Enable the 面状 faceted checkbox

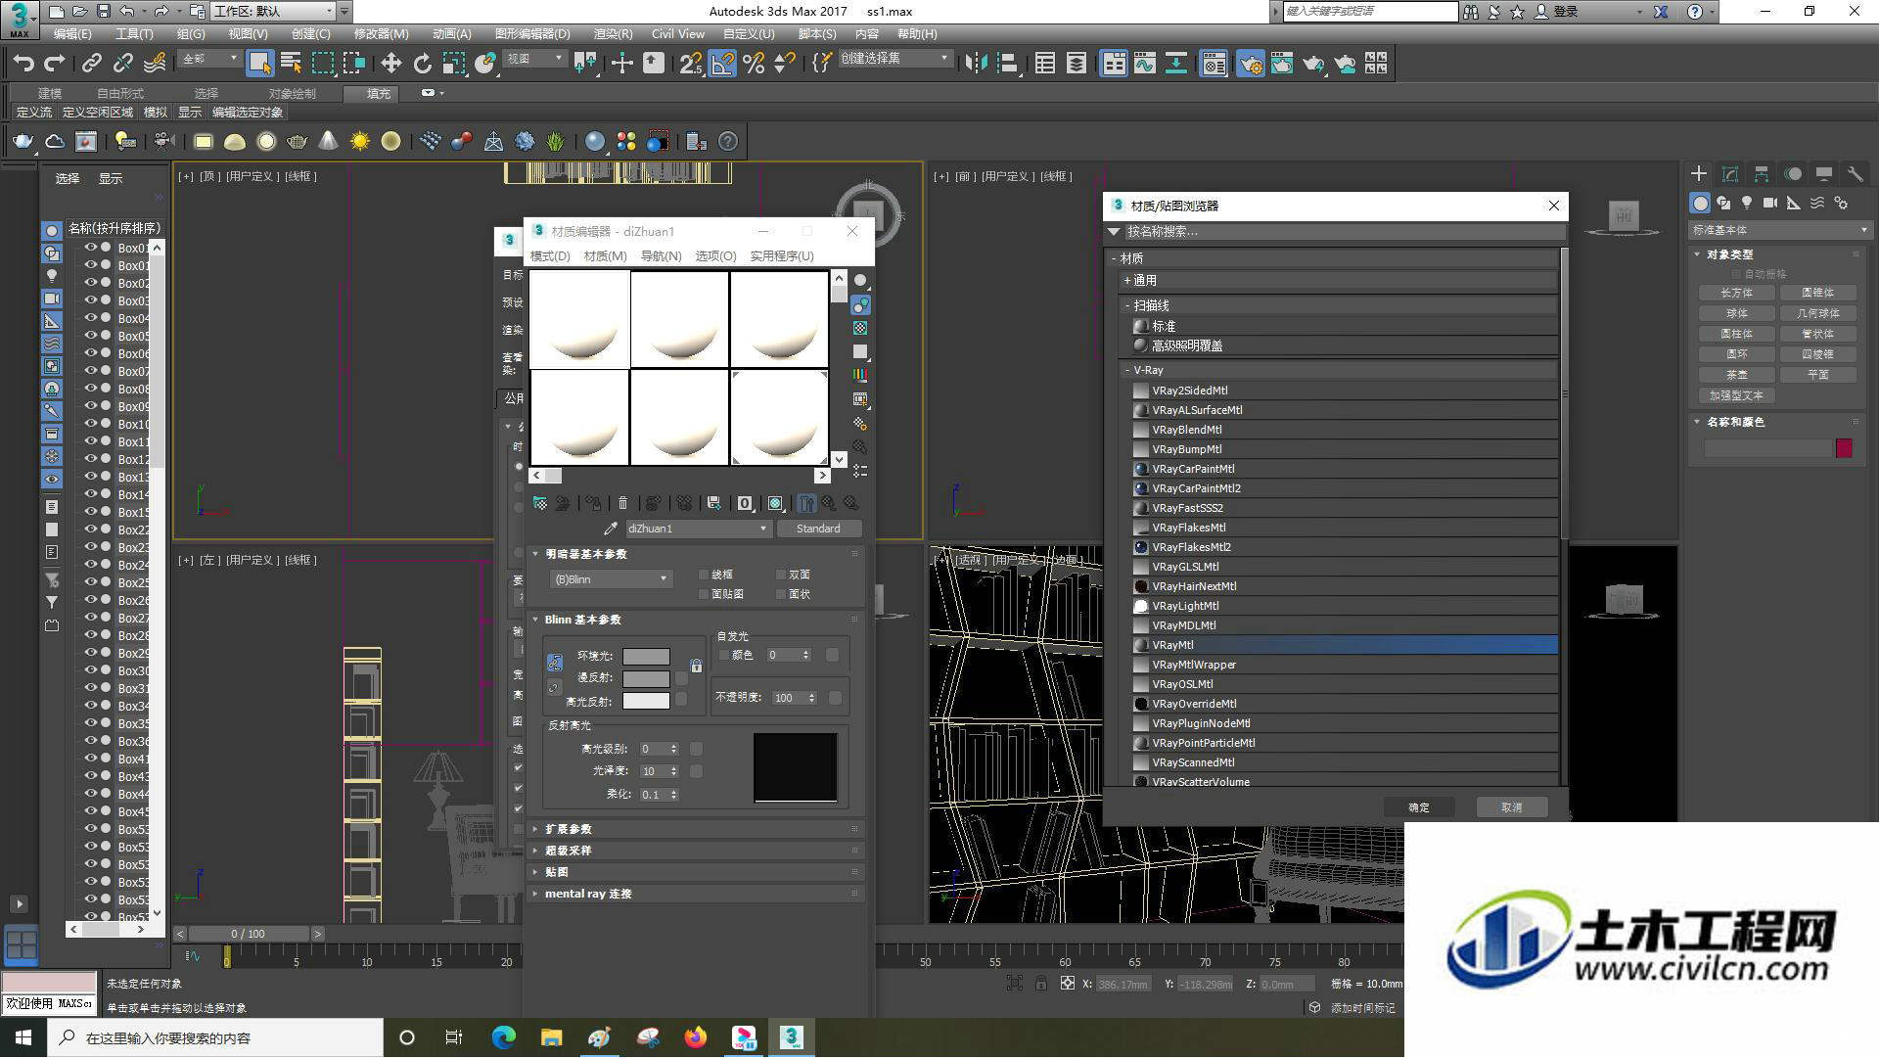coord(781,594)
